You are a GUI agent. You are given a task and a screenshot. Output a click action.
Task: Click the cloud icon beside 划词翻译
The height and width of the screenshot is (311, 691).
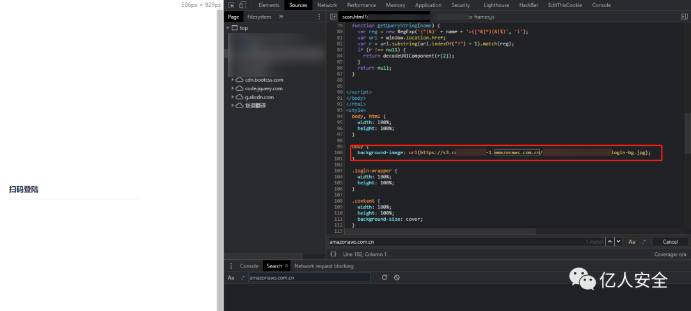pyautogui.click(x=239, y=106)
